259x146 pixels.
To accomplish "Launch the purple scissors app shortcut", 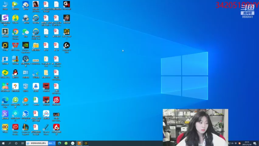I will click(5, 115).
